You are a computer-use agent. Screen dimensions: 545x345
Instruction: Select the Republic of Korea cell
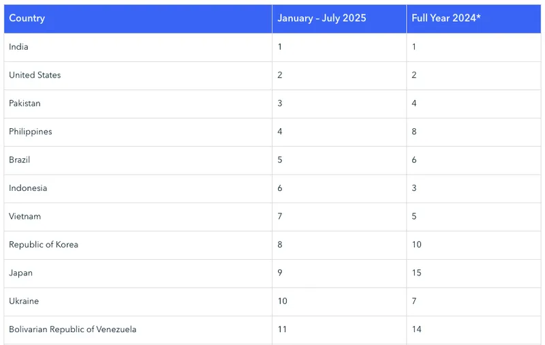(x=44, y=245)
